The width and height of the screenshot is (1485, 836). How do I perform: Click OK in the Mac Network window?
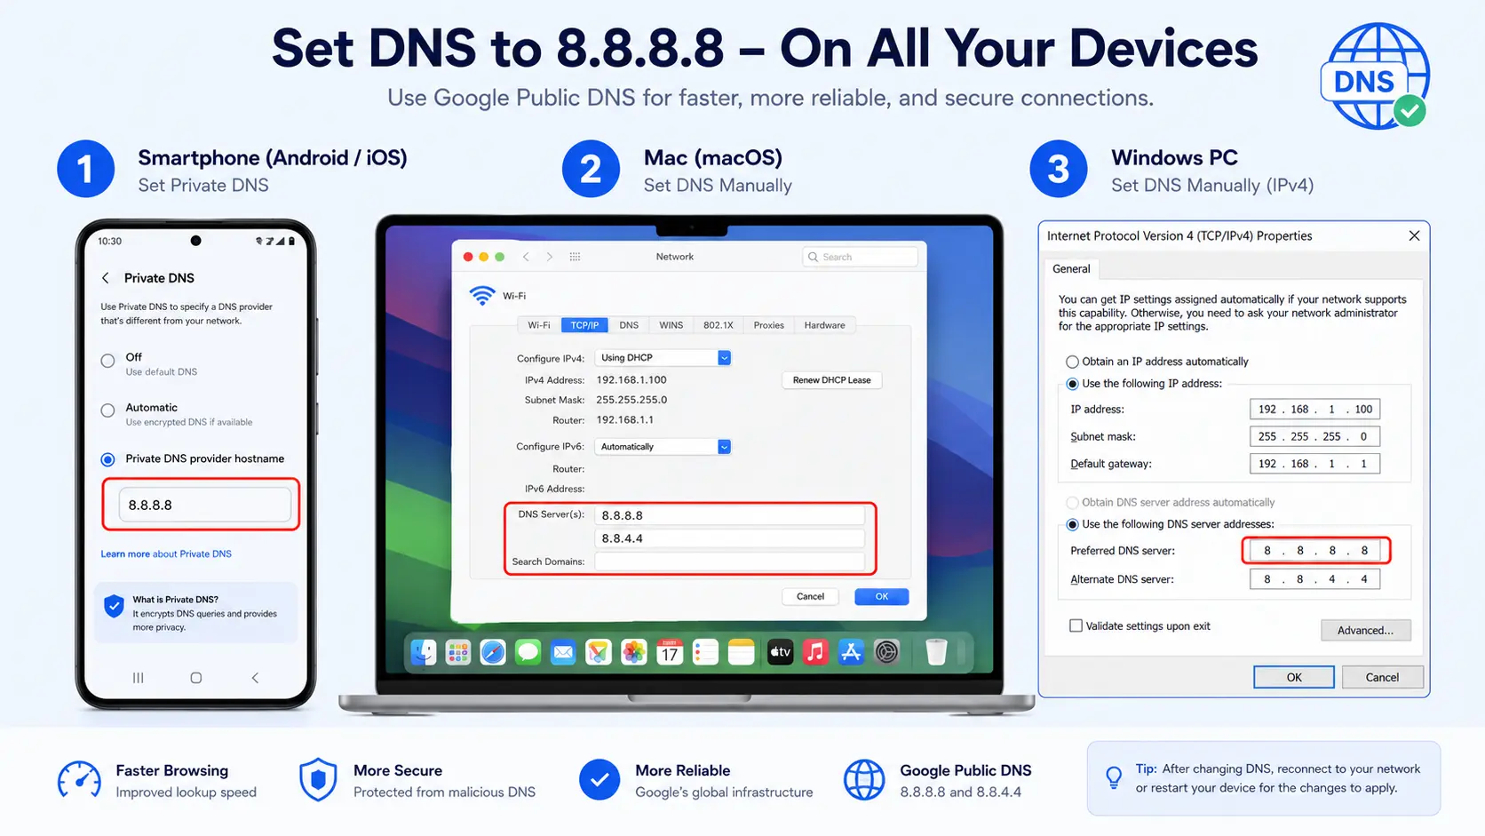[x=881, y=597]
